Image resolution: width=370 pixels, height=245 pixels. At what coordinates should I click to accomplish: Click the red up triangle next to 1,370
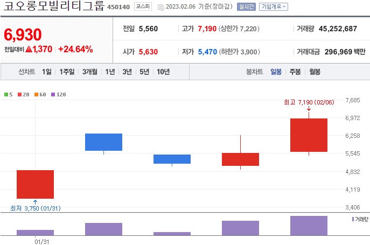[29, 49]
